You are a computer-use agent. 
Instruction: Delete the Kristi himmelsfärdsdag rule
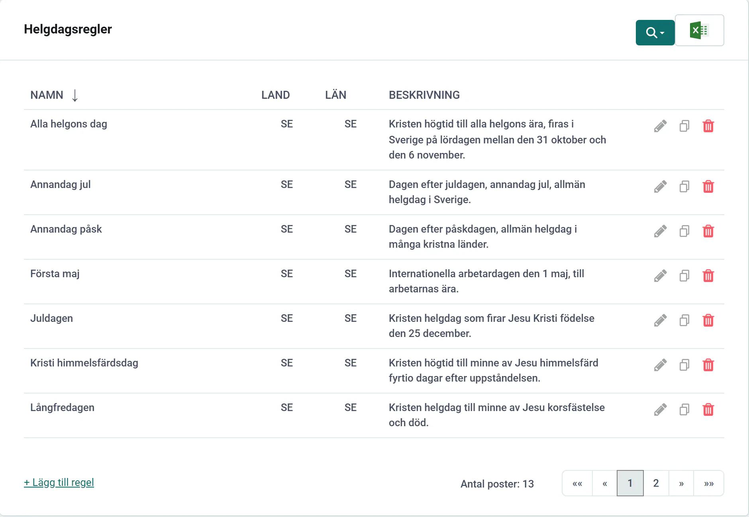pos(708,365)
